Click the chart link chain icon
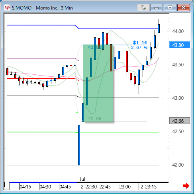Viewport: 194px width, 194px height. click(x=143, y=8)
